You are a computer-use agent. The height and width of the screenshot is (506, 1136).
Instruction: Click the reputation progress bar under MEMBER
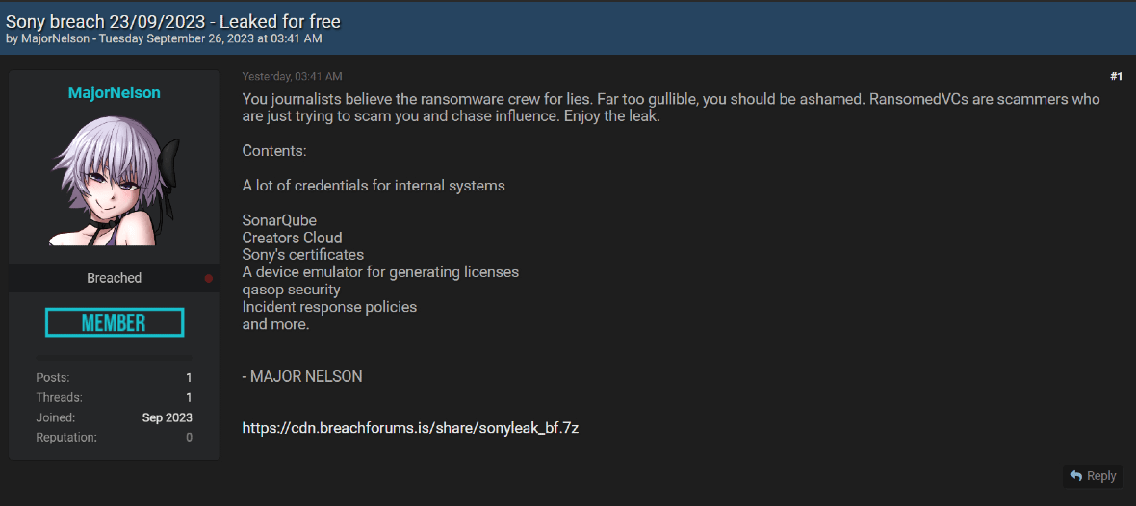point(115,358)
